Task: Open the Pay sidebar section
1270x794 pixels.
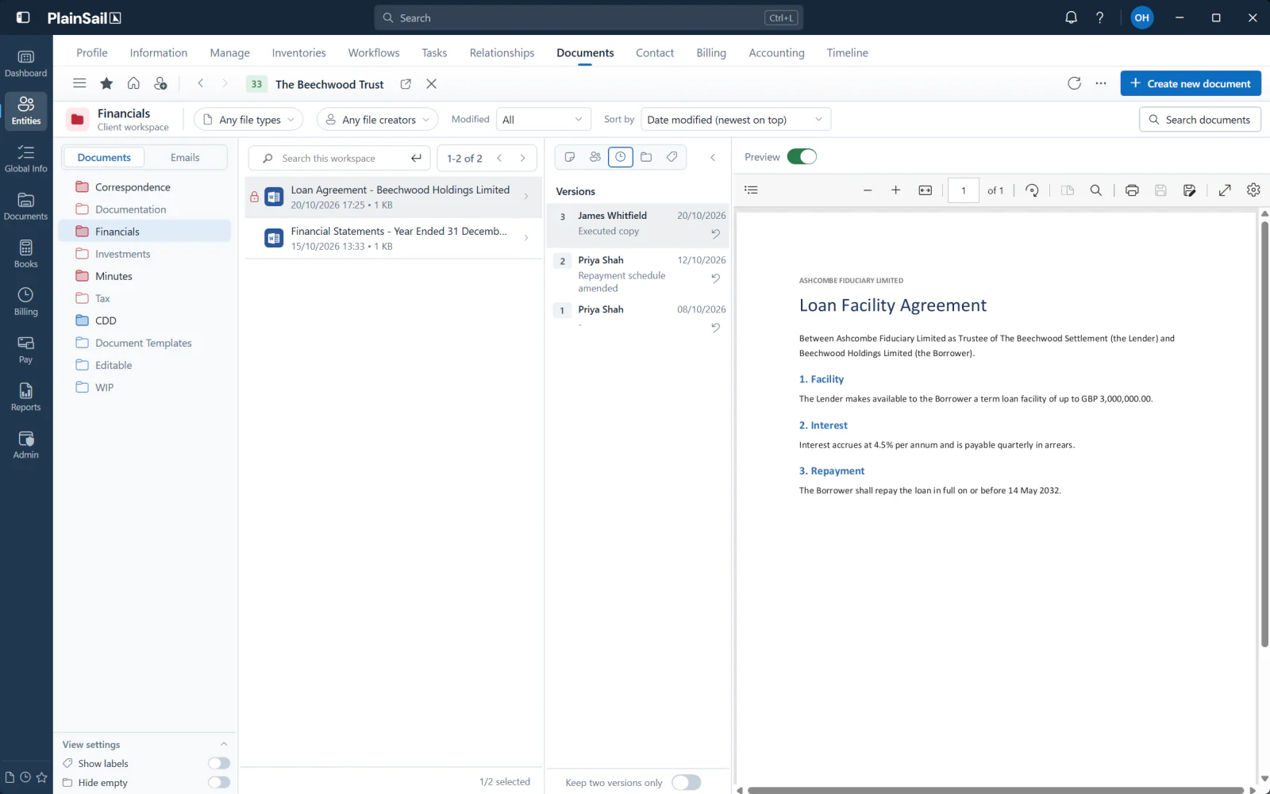Action: [25, 350]
